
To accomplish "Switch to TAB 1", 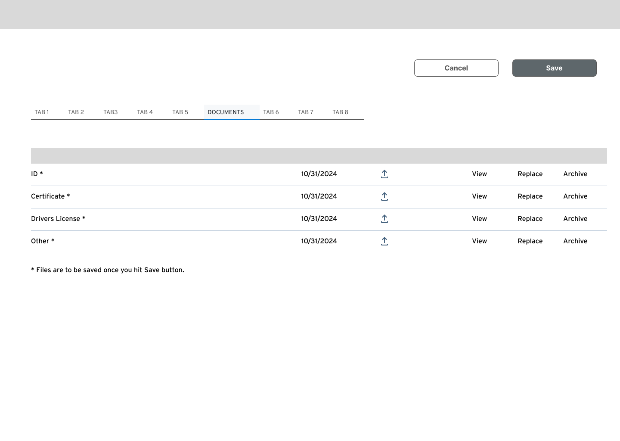I will point(42,112).
